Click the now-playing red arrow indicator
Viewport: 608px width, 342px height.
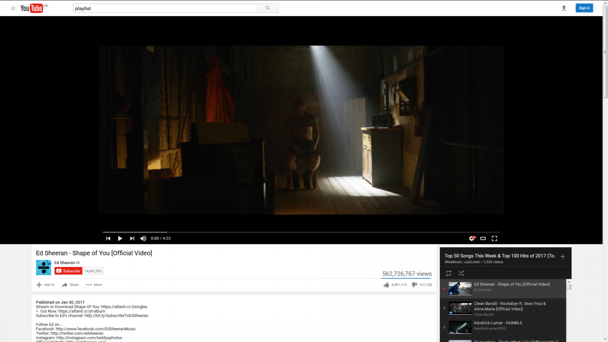(x=444, y=289)
